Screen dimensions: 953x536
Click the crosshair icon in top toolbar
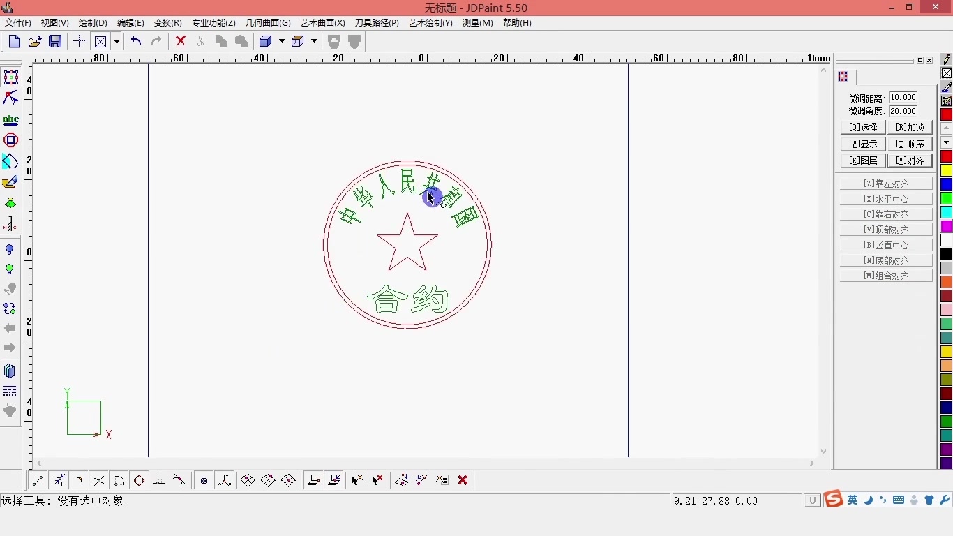click(79, 42)
